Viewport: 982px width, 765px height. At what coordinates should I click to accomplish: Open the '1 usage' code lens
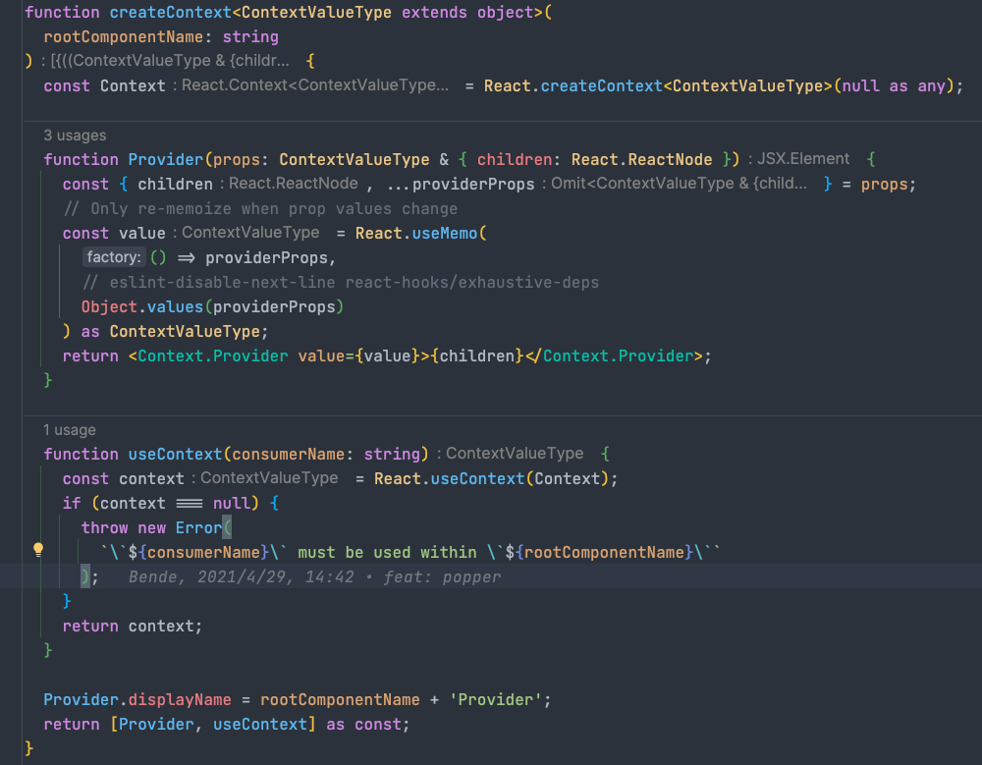[x=70, y=430]
